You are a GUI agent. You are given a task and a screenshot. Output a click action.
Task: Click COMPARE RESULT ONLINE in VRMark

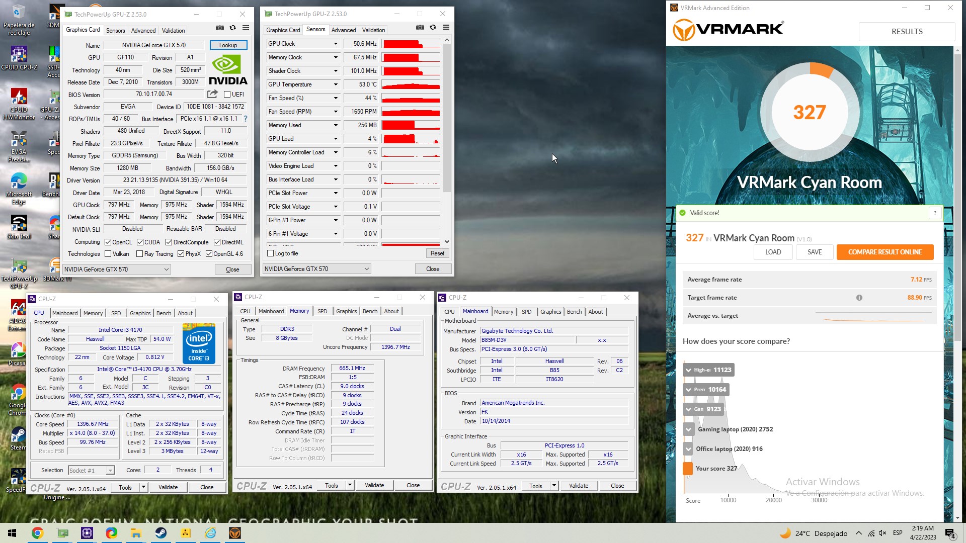(884, 252)
